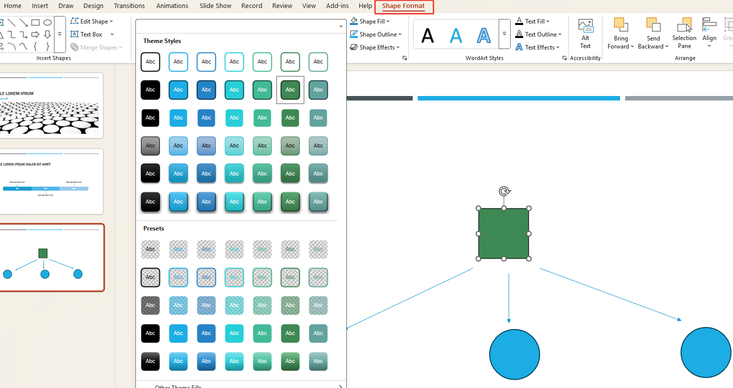The width and height of the screenshot is (733, 388).
Task: Open the Edit Shape dropdown
Action: [92, 21]
